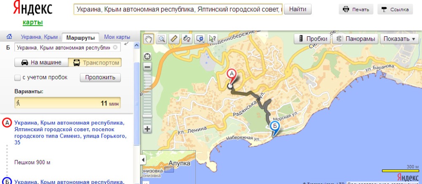Open the route-building tool on the map
Viewport: 422px width, 184px height.
pyautogui.click(x=187, y=39)
